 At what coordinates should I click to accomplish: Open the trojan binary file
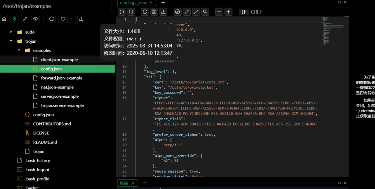57,151
